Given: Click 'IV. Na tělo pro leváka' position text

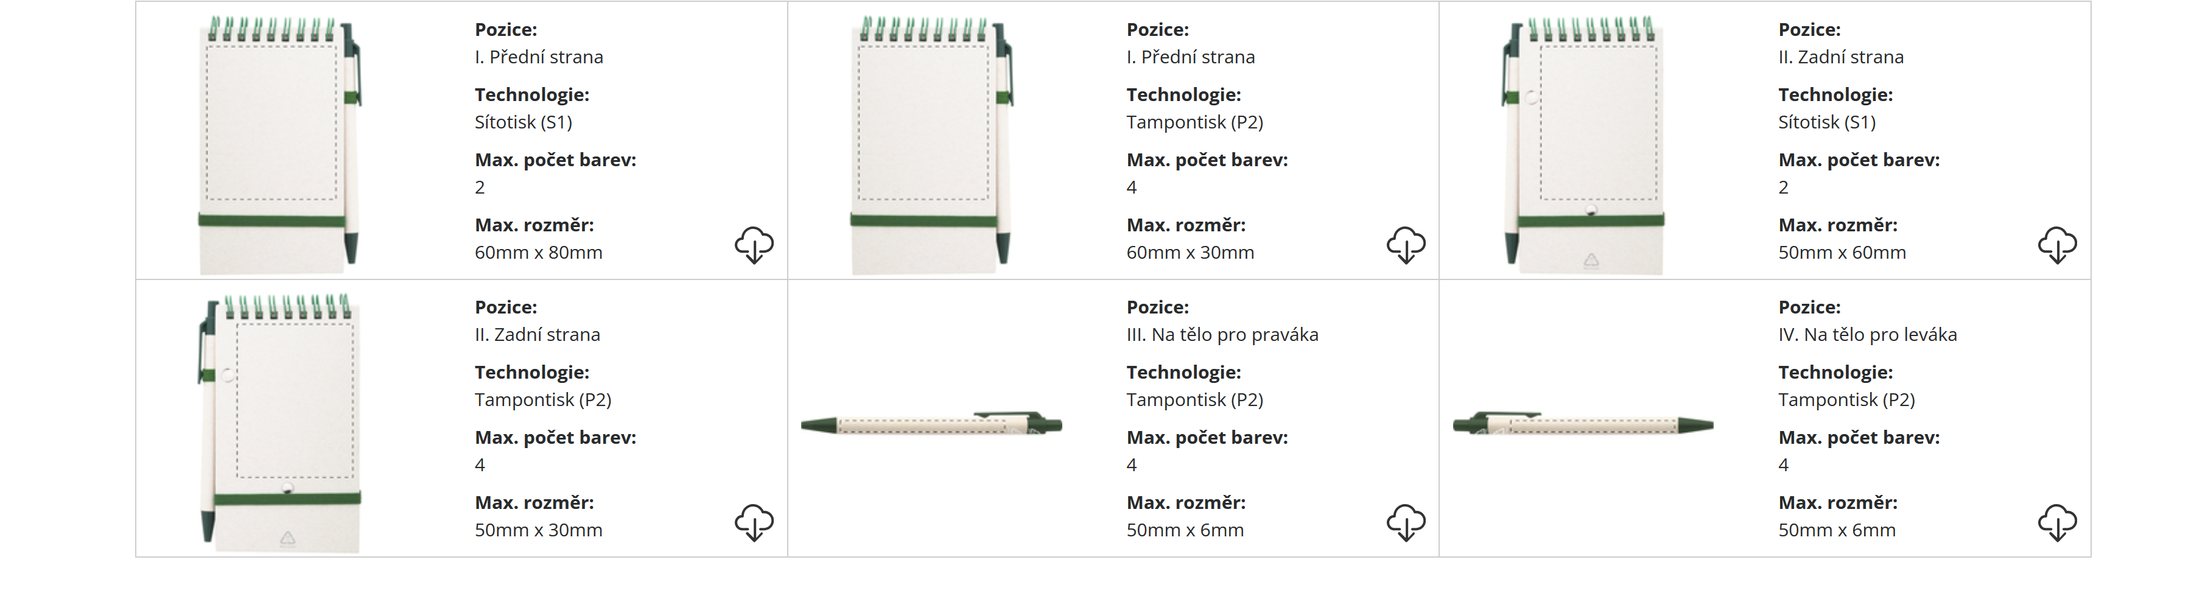Looking at the screenshot, I should coord(1867,335).
